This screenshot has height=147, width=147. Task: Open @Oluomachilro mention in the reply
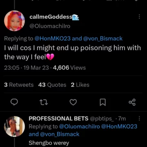point(80,127)
